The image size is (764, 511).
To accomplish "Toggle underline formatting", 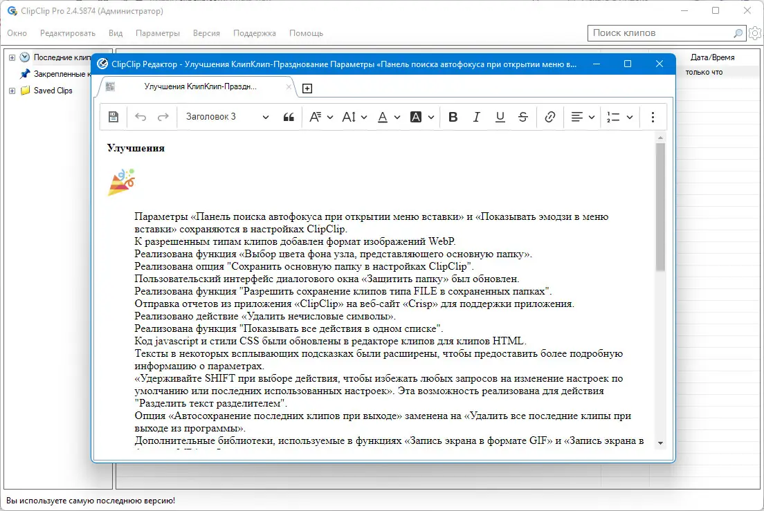I will pyautogui.click(x=500, y=117).
